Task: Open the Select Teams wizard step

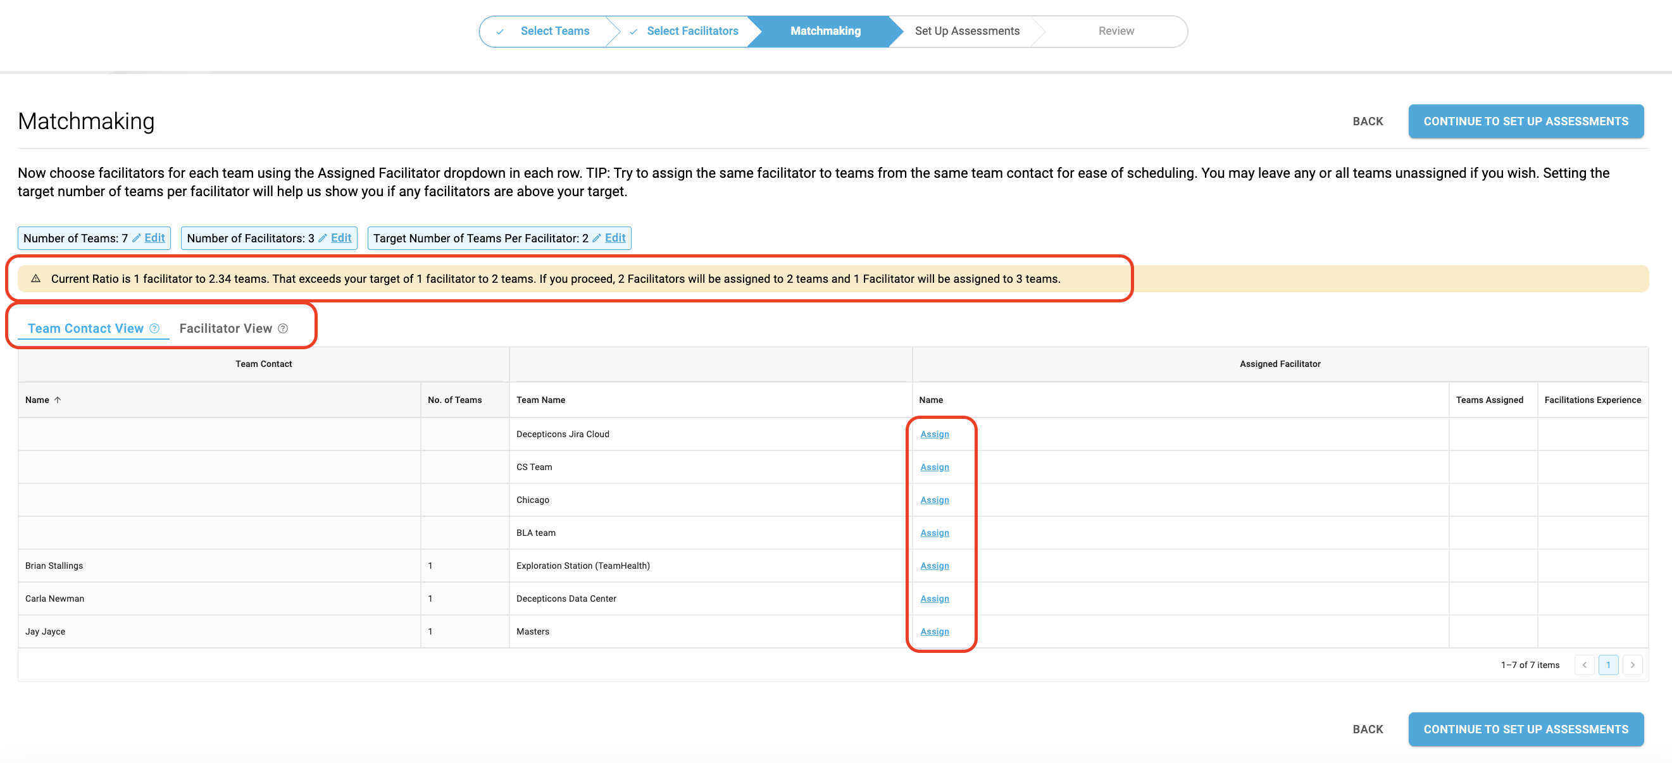Action: pos(555,31)
